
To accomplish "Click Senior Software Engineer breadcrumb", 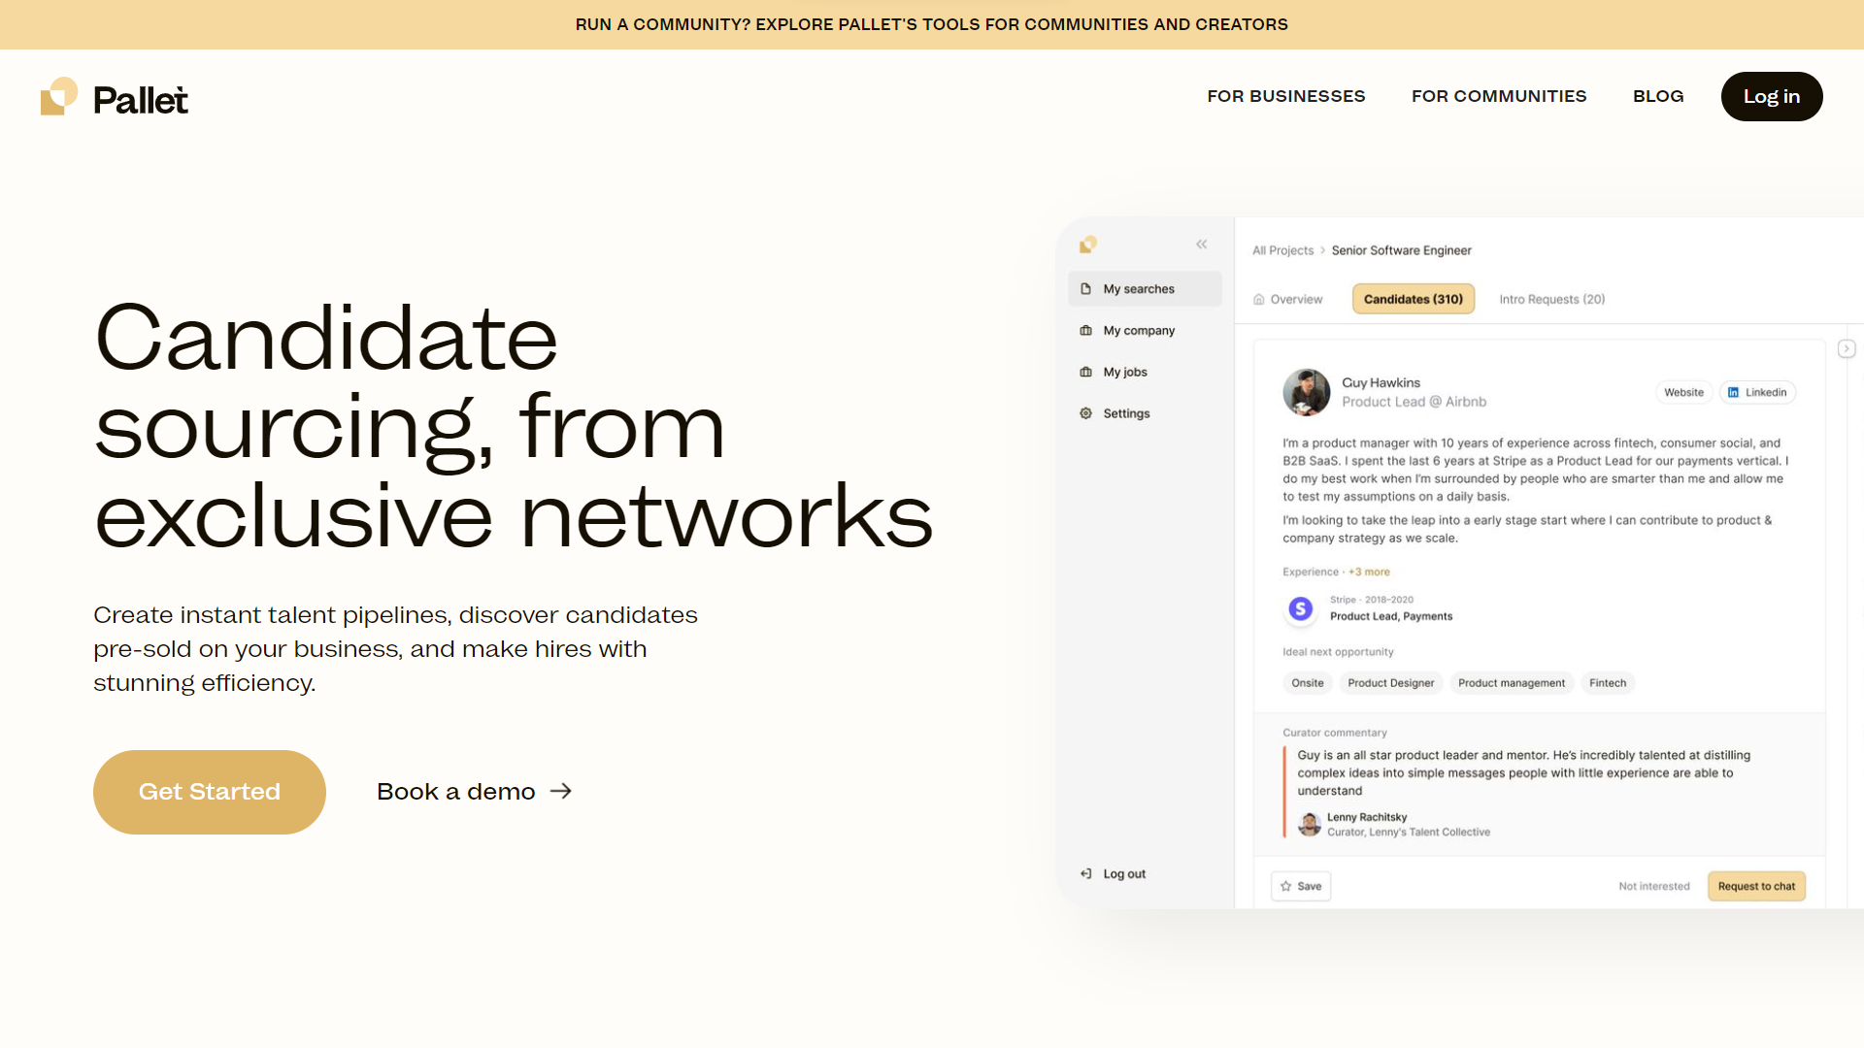I will coord(1401,250).
